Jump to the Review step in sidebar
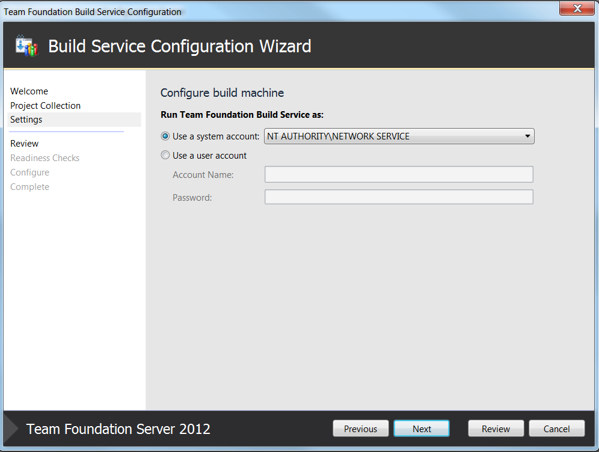 tap(25, 144)
